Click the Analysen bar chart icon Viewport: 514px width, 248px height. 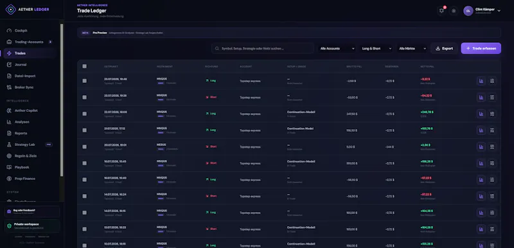coord(9,122)
